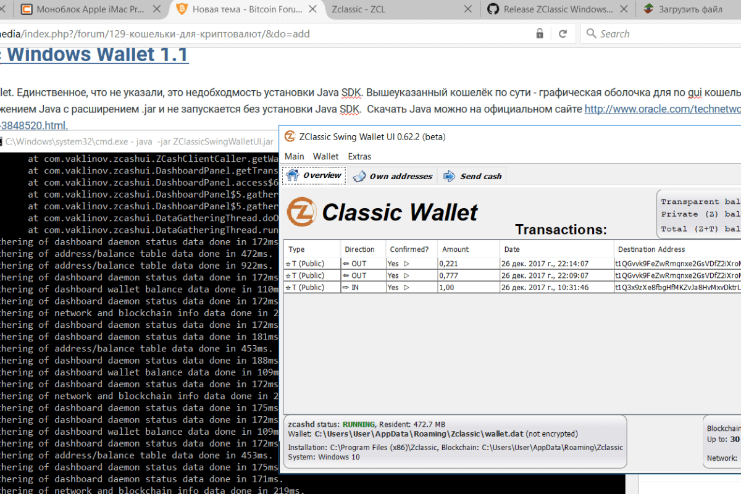Open the Wallet menu
The image size is (741, 494).
[x=325, y=156]
